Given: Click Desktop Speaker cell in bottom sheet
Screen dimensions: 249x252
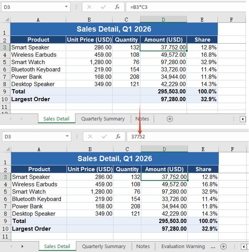Looking at the screenshot, I should [x=39, y=214].
